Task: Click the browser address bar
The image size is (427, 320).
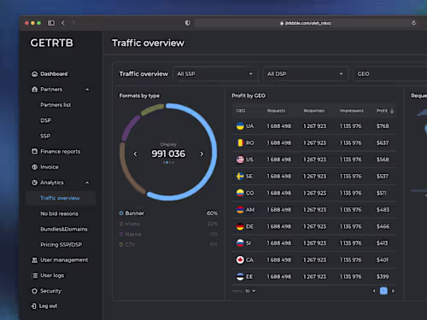Action: (305, 23)
